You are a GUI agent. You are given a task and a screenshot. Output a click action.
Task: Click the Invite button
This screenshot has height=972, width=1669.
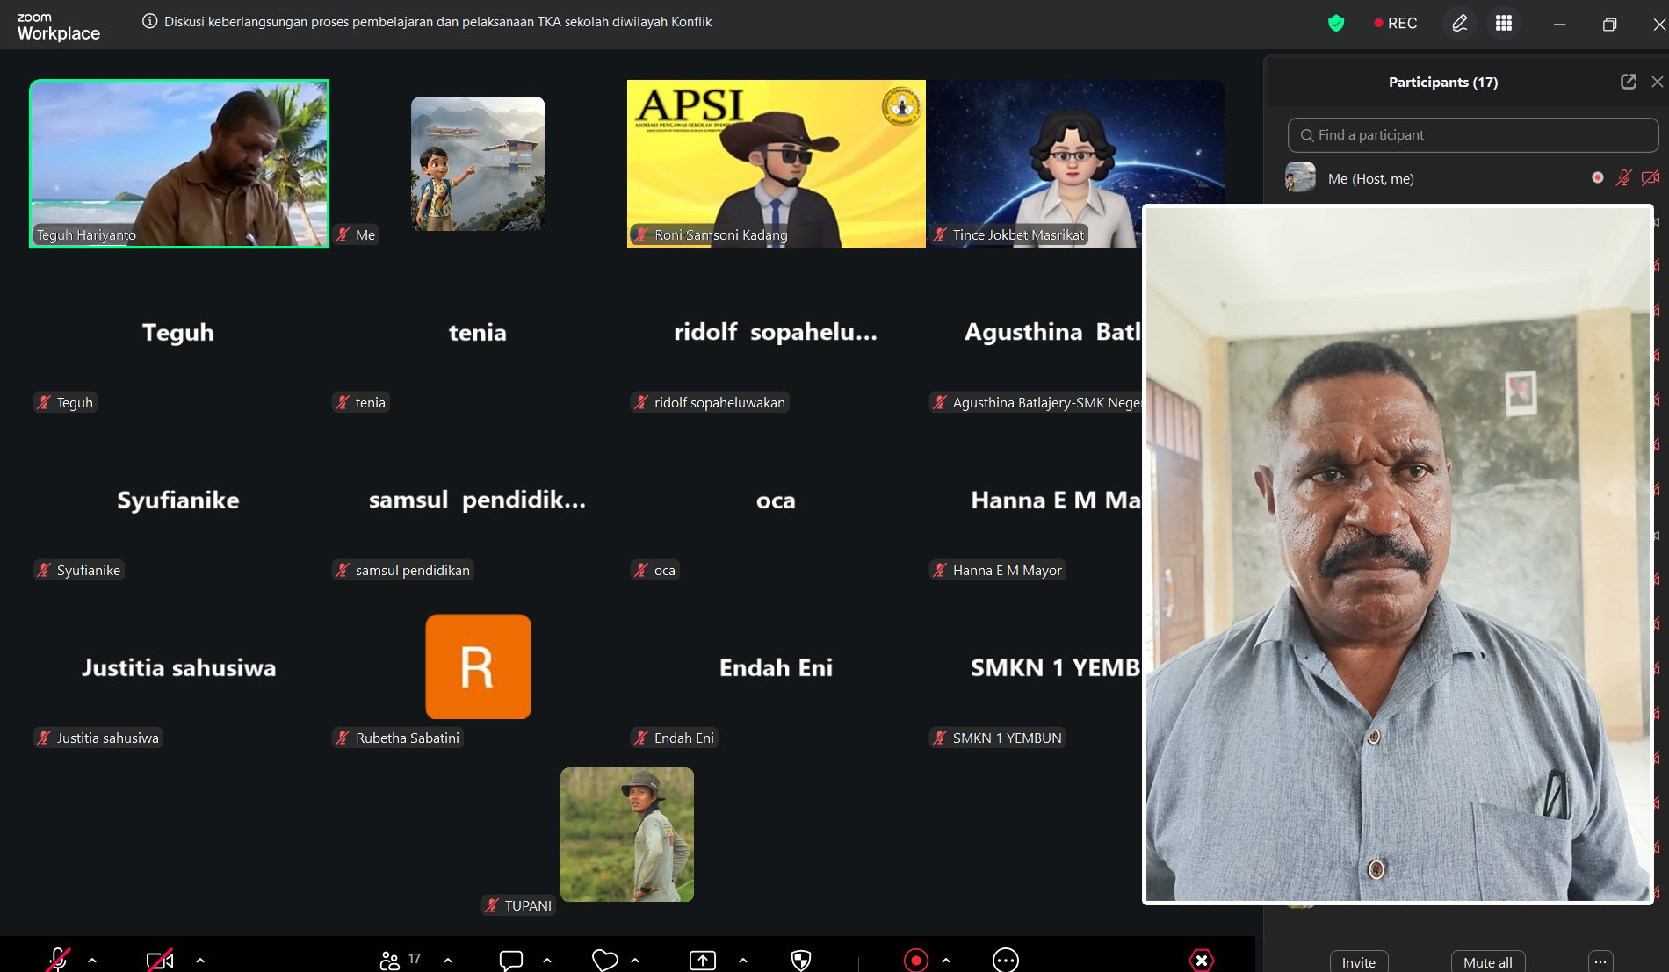[x=1358, y=962]
